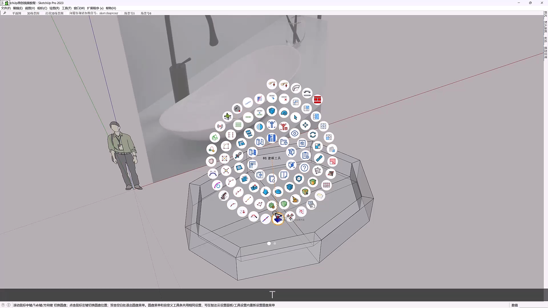The height and width of the screenshot is (308, 548).
Task: Select the spiral shell tool icon
Action: tap(284, 113)
